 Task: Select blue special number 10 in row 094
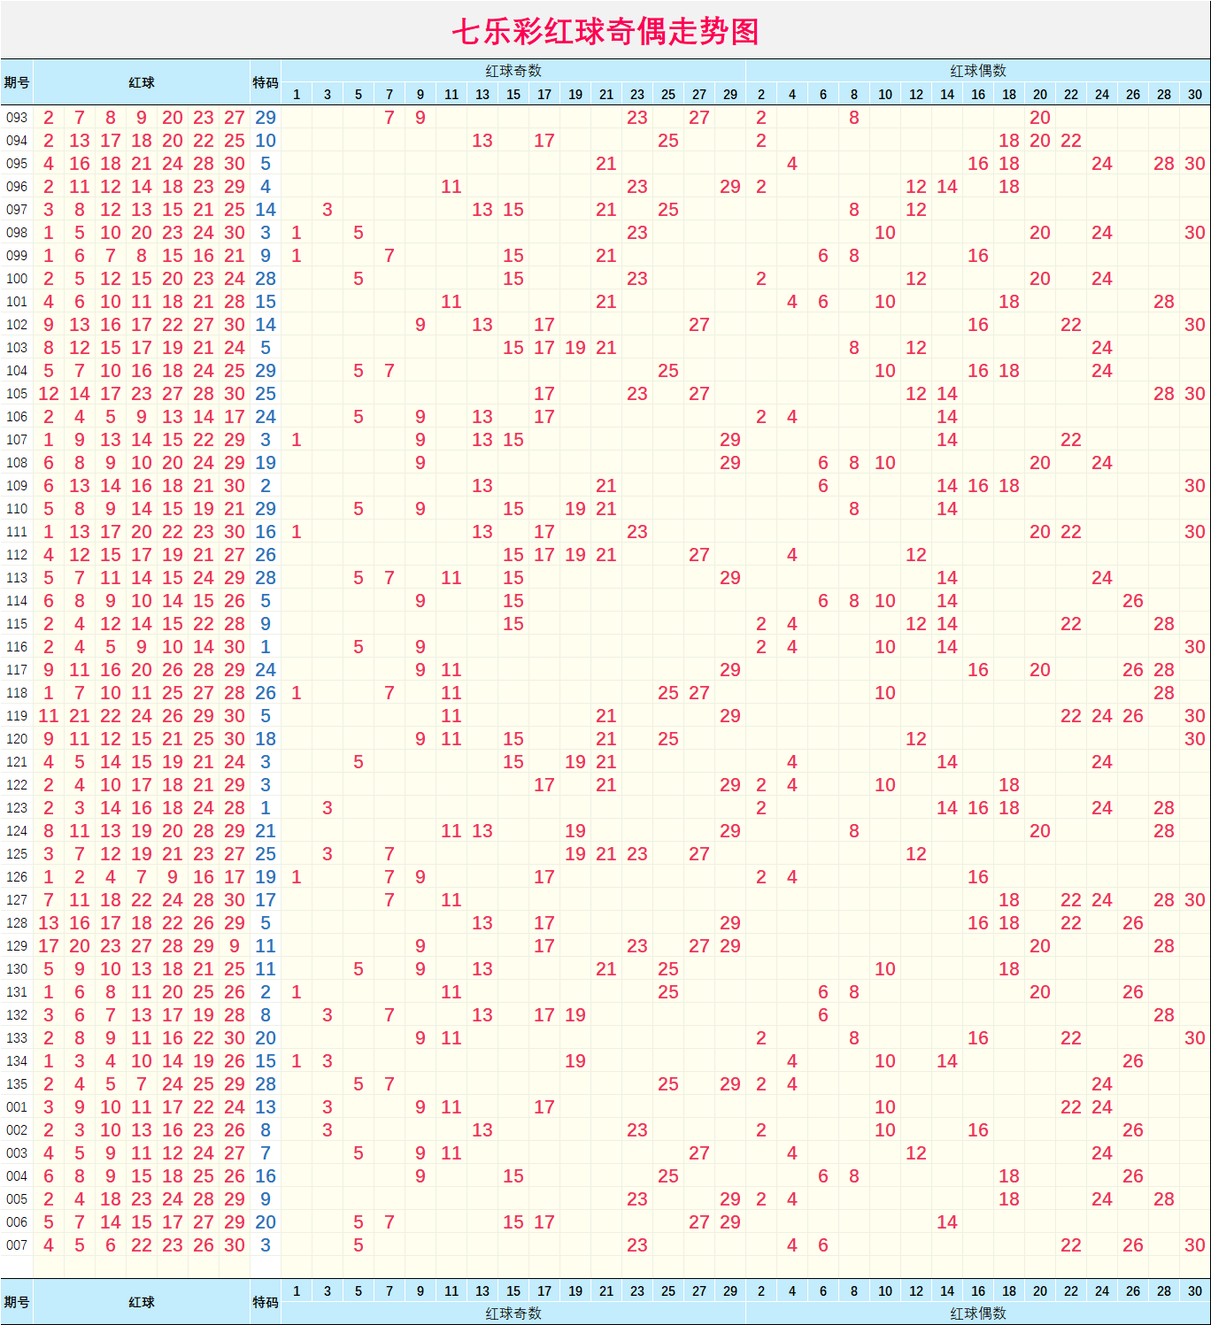click(x=266, y=141)
